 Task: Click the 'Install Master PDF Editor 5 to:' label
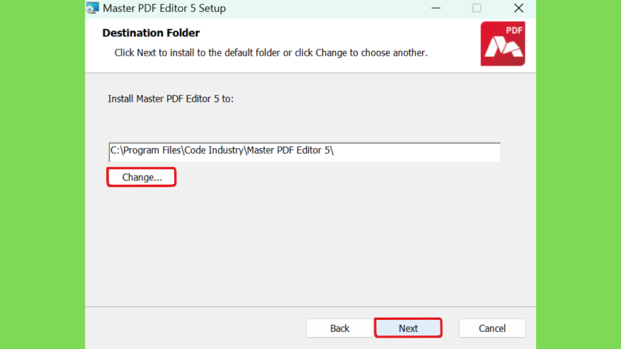point(170,99)
